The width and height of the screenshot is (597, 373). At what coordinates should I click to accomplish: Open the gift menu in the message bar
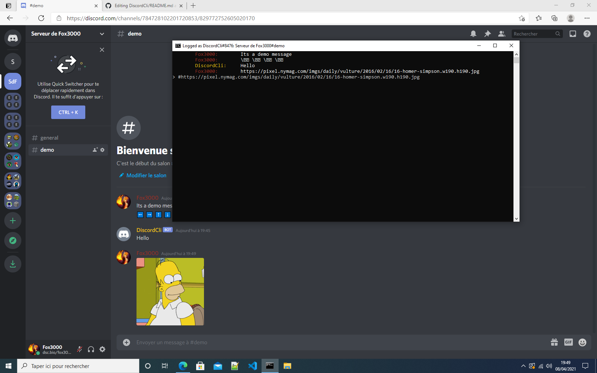[x=554, y=342]
